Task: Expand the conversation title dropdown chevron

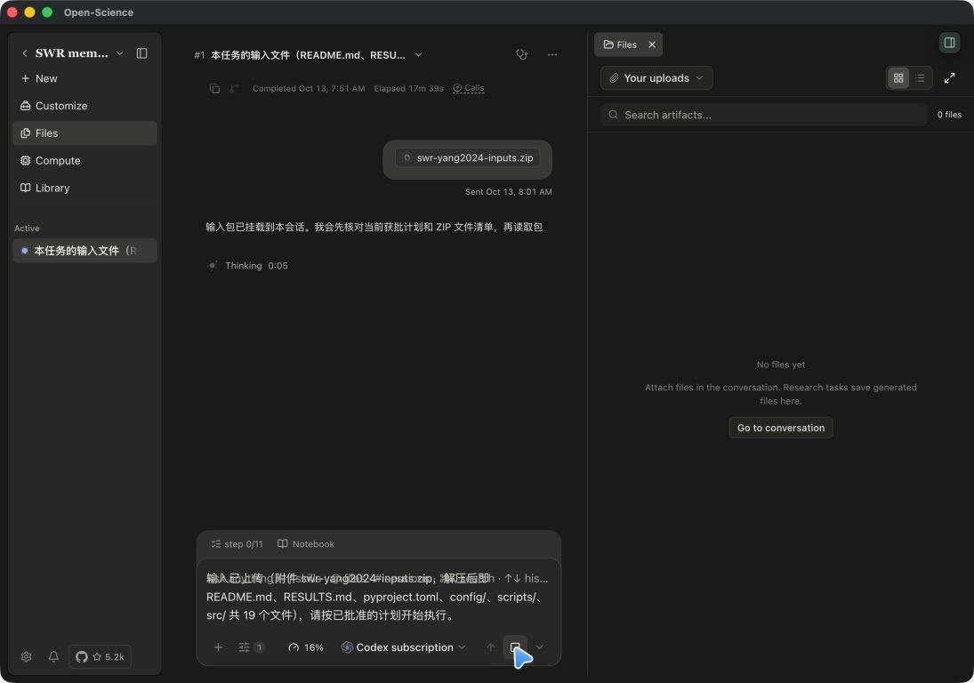Action: pos(419,54)
